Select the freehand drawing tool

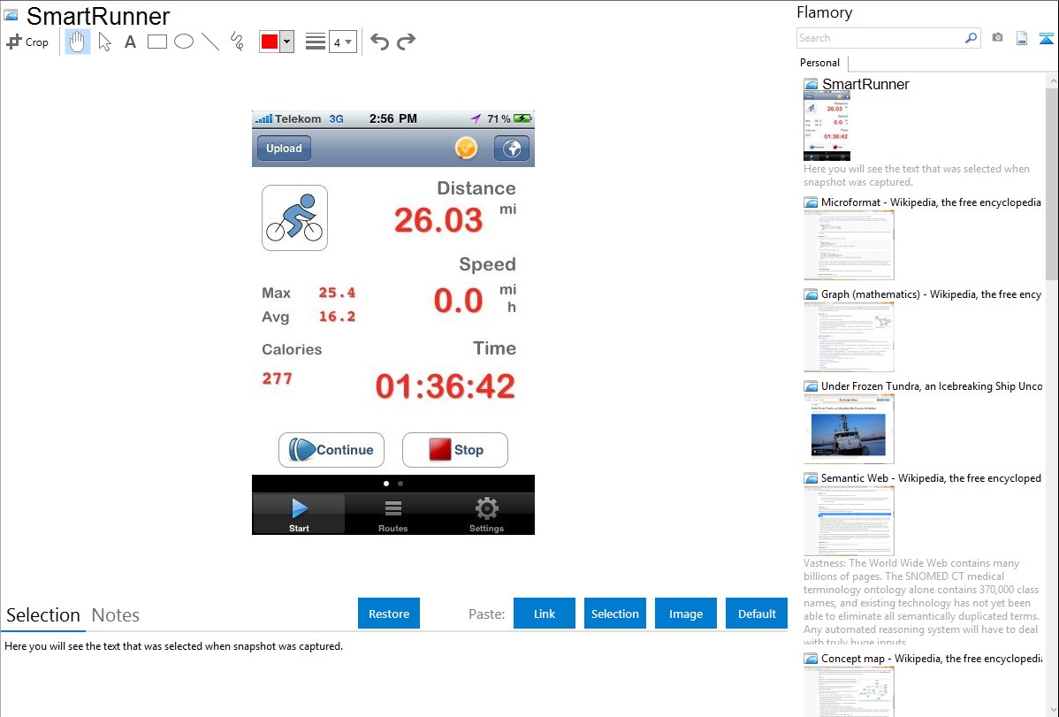tap(237, 42)
